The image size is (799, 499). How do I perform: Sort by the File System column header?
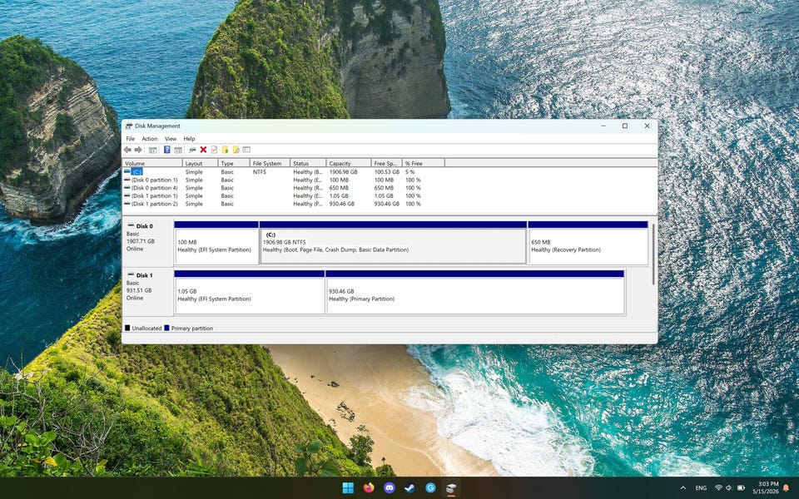tap(270, 164)
